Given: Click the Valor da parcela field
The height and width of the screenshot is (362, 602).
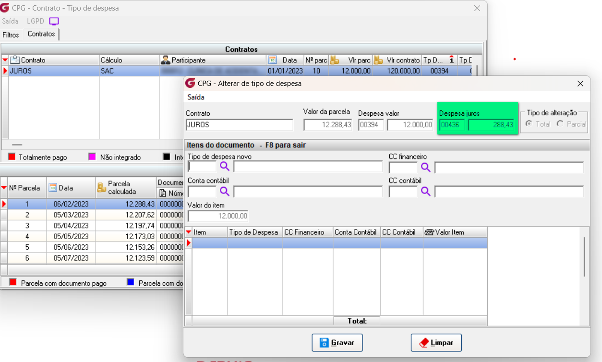Looking at the screenshot, I should point(328,125).
